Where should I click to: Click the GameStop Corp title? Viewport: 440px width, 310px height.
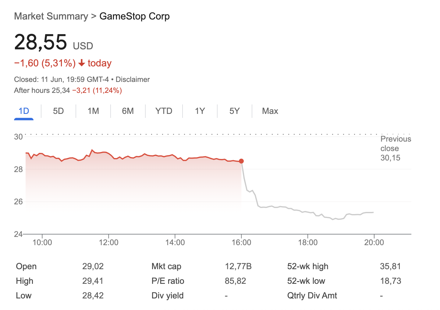[x=134, y=16]
